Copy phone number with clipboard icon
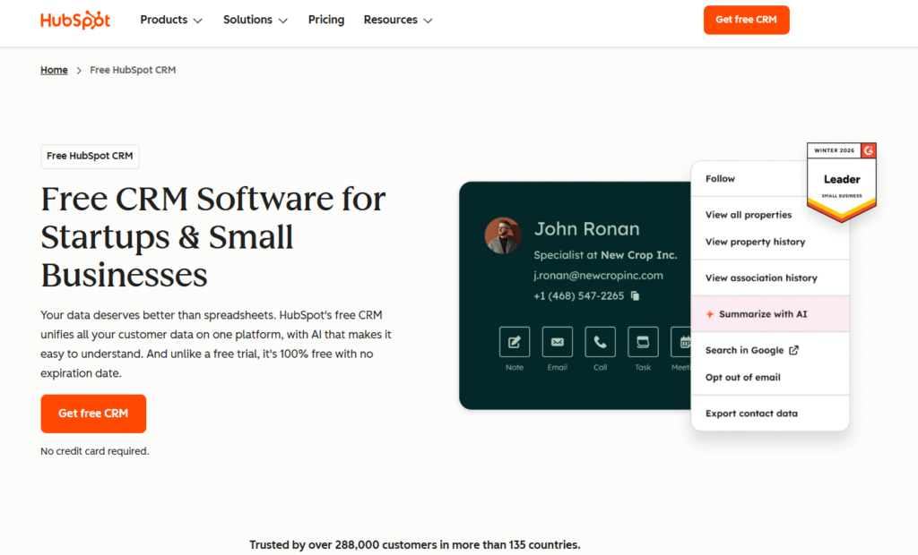 point(636,296)
